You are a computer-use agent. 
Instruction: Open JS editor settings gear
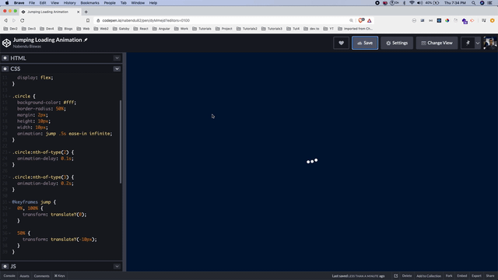[5, 266]
